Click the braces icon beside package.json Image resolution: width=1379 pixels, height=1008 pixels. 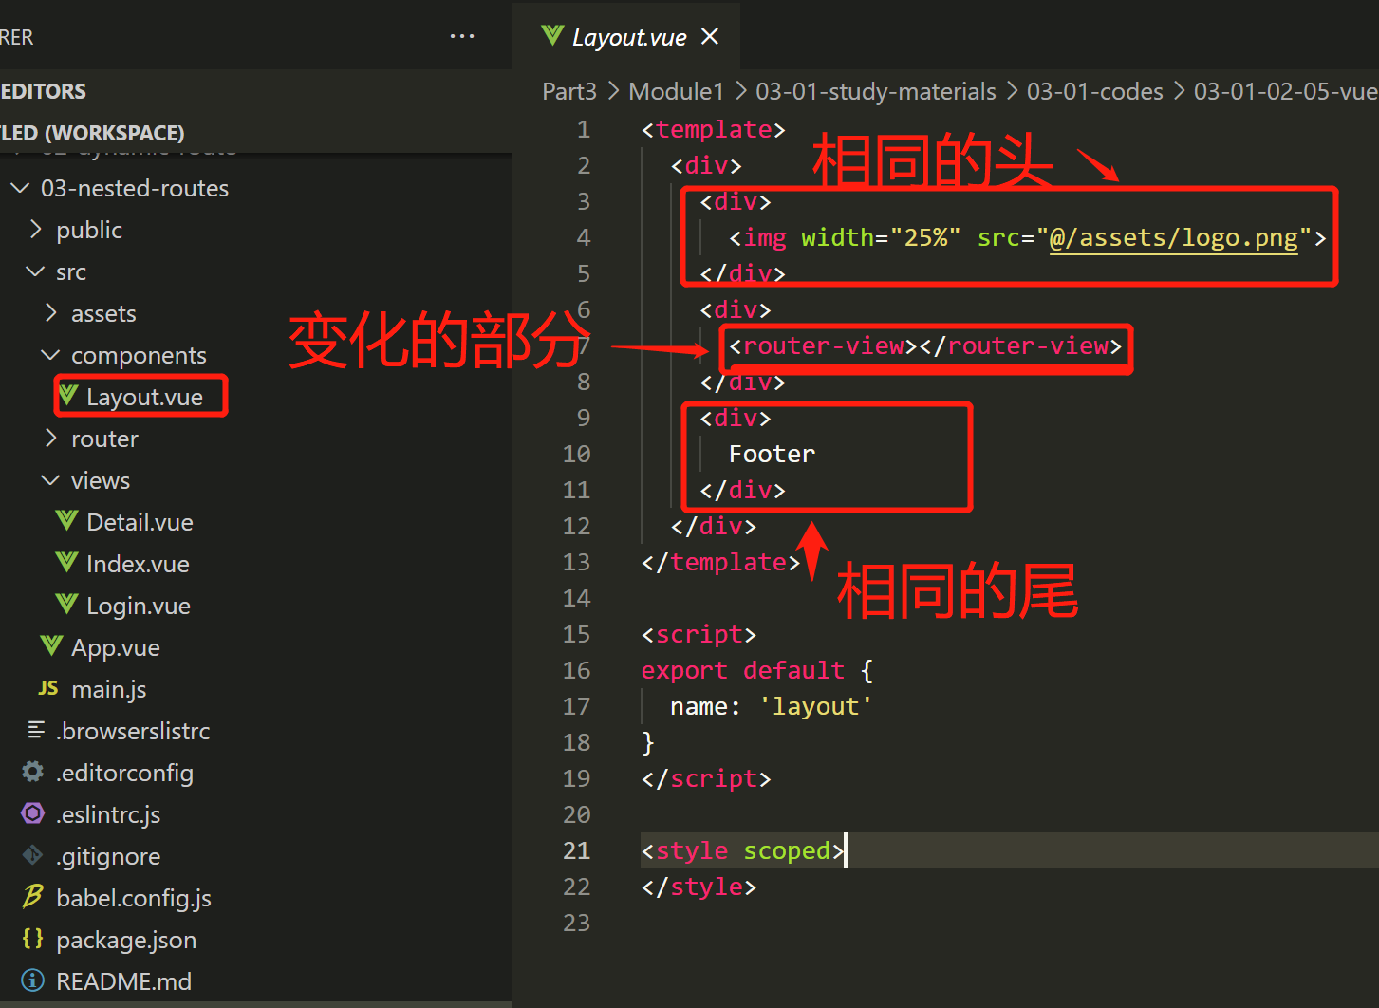[x=33, y=939]
